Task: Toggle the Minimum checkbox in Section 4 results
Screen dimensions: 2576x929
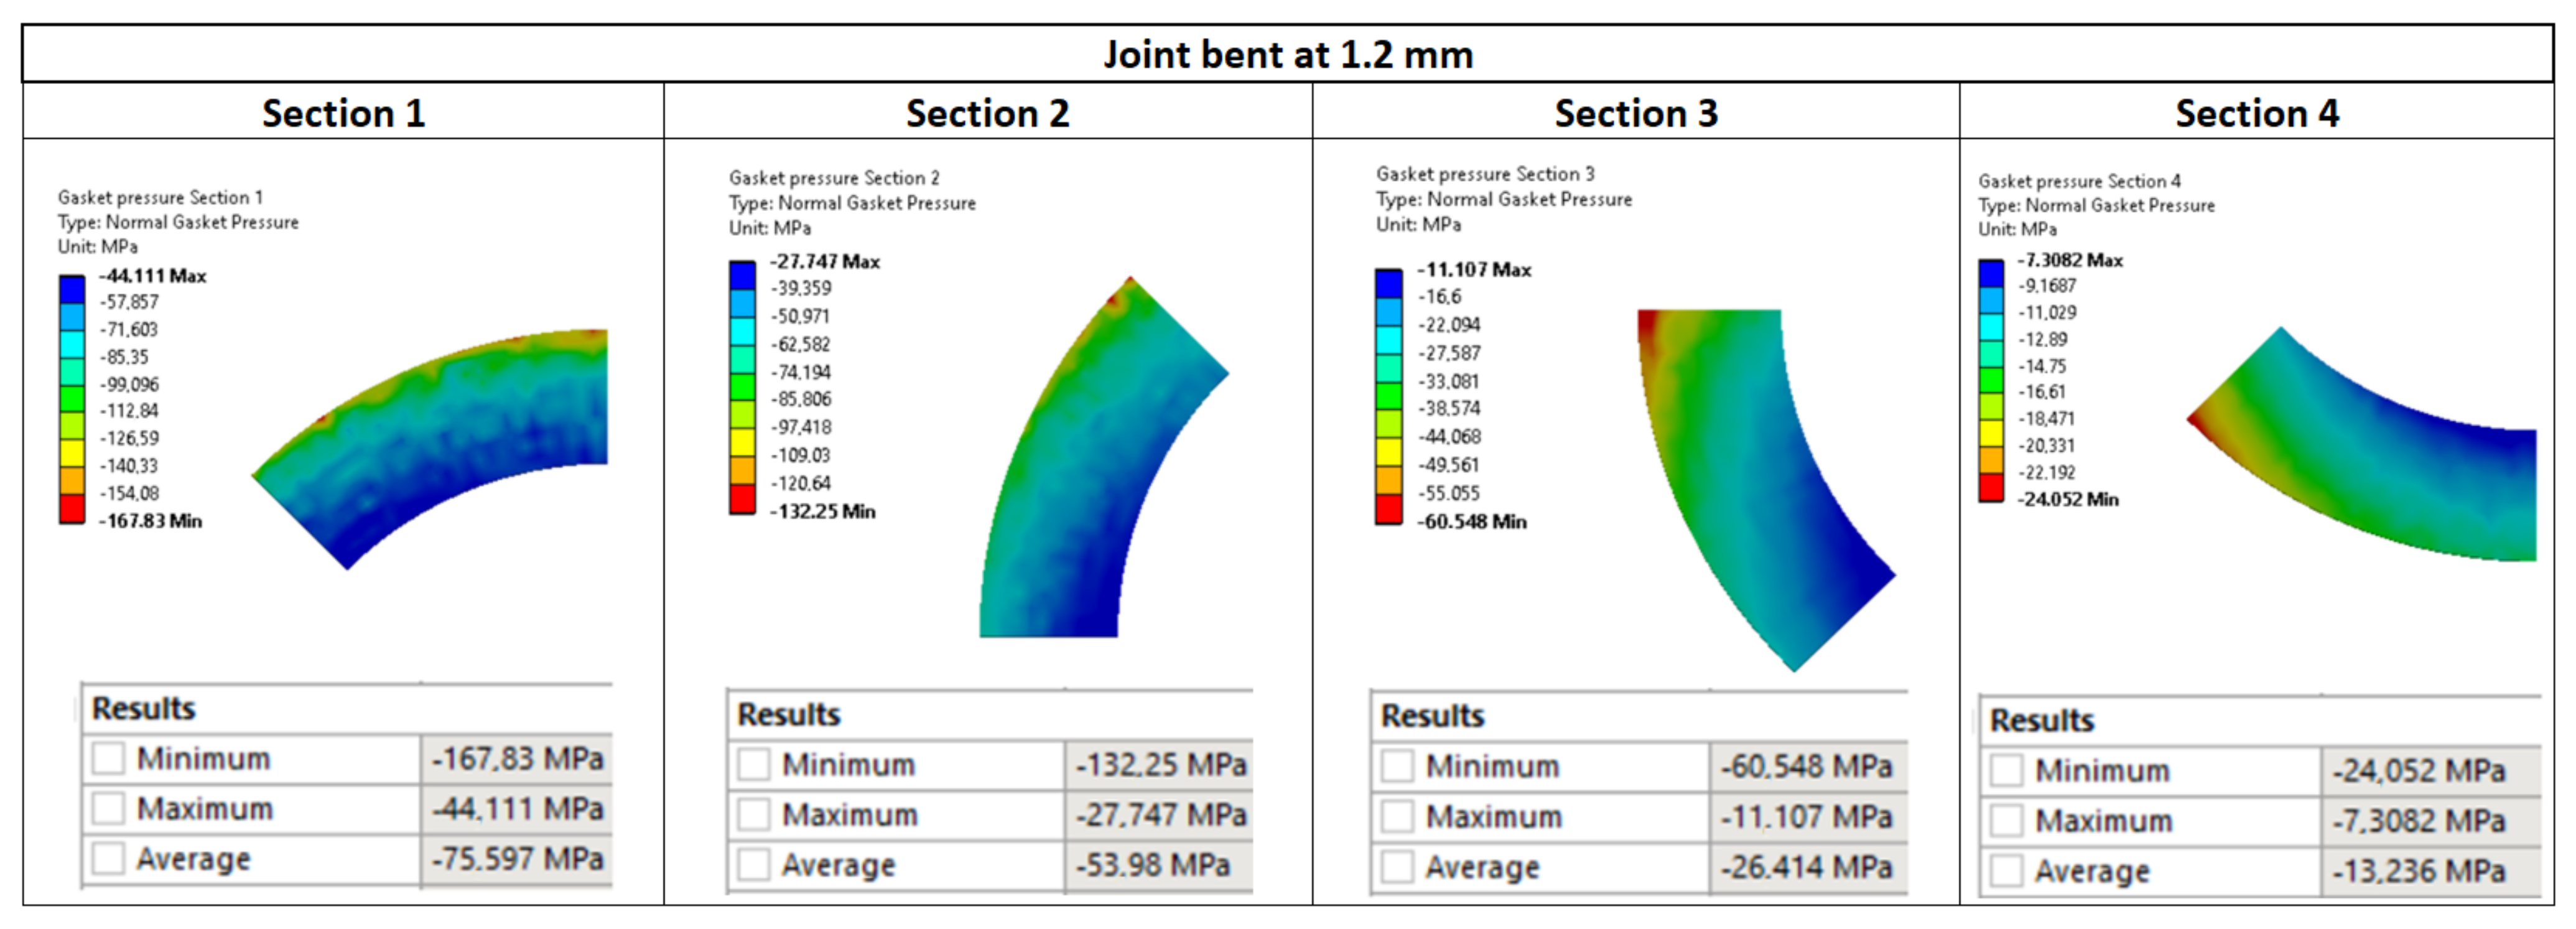Action: click(2006, 770)
